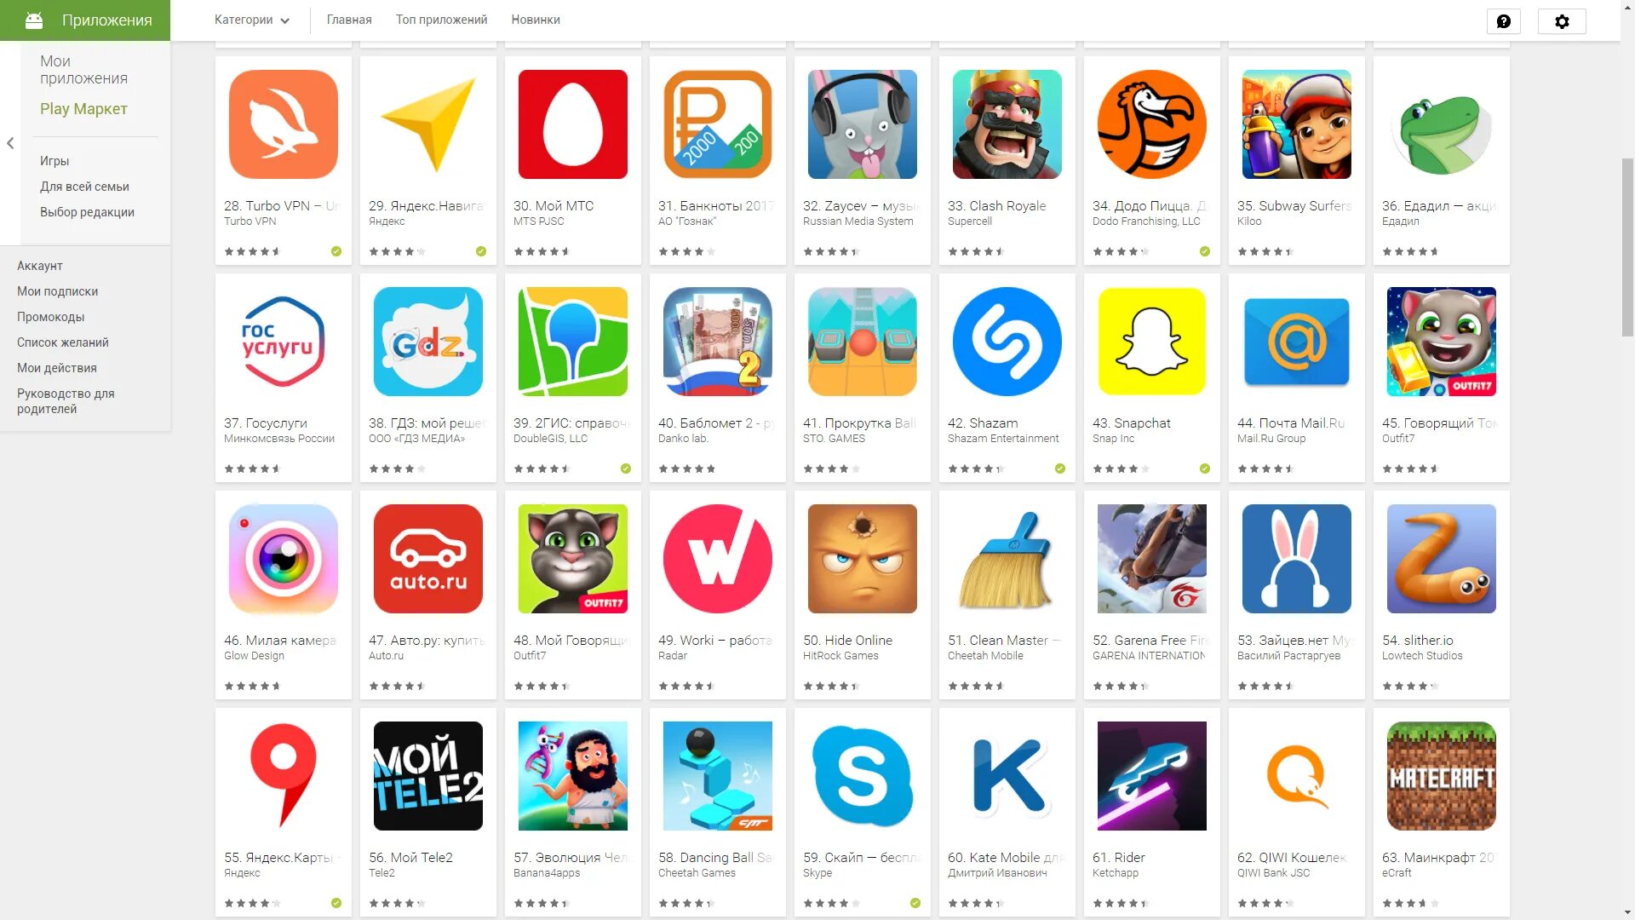Click the green installed badge on Додо Пицца
The height and width of the screenshot is (920, 1635).
[x=1205, y=251]
